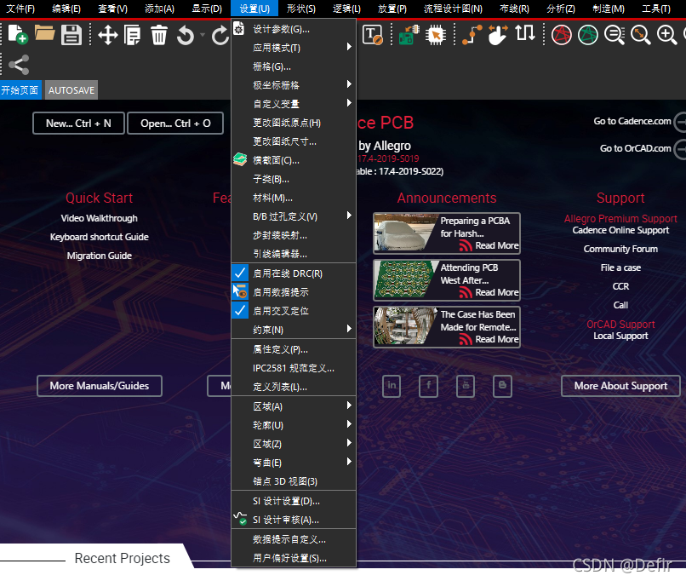Click the Swap arrows toolbar icon
The image size is (686, 581).
[x=525, y=33]
